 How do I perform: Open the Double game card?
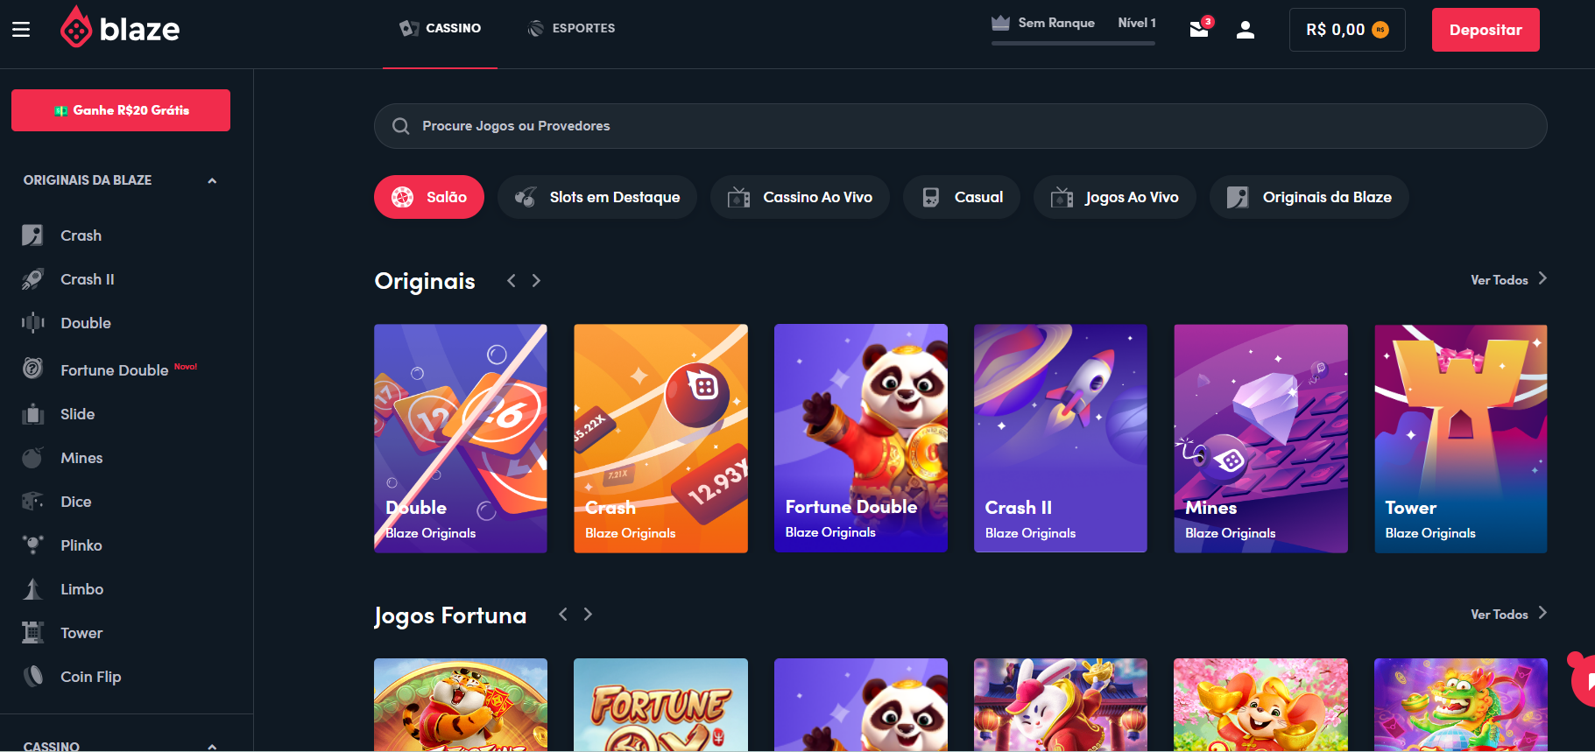[461, 439]
